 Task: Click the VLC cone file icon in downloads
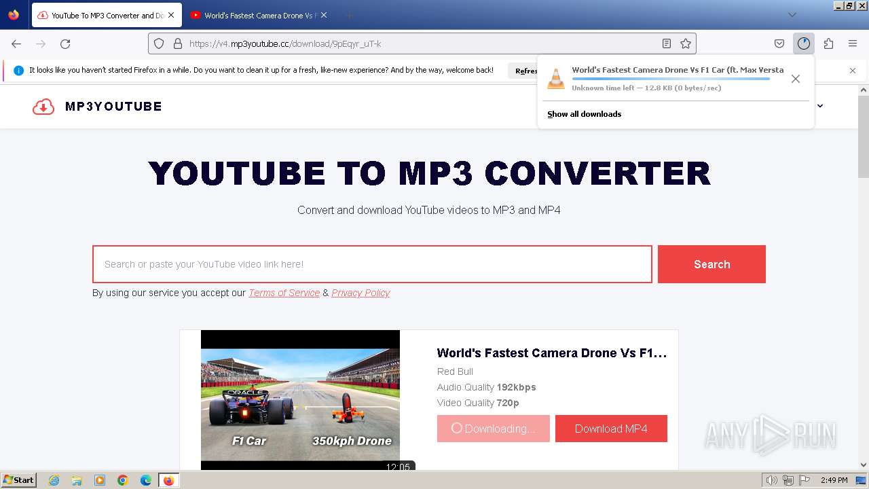556,79
